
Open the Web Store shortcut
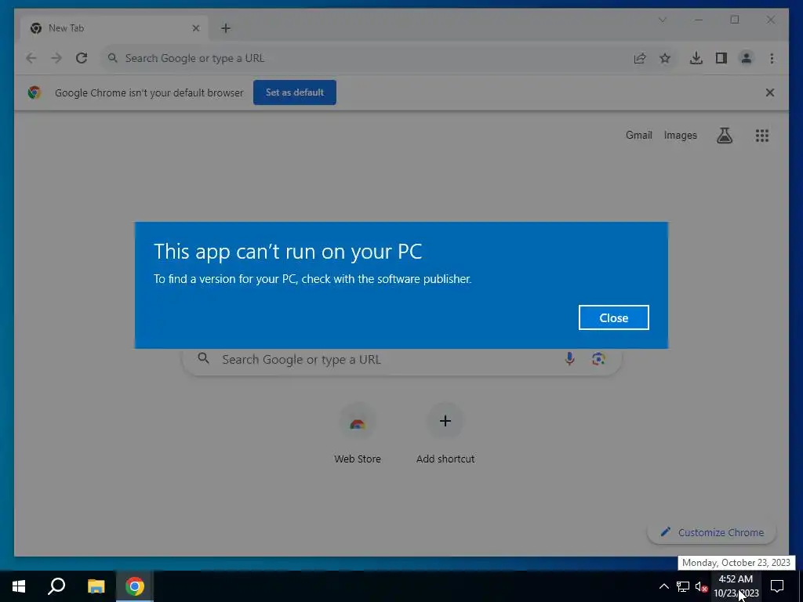click(358, 434)
